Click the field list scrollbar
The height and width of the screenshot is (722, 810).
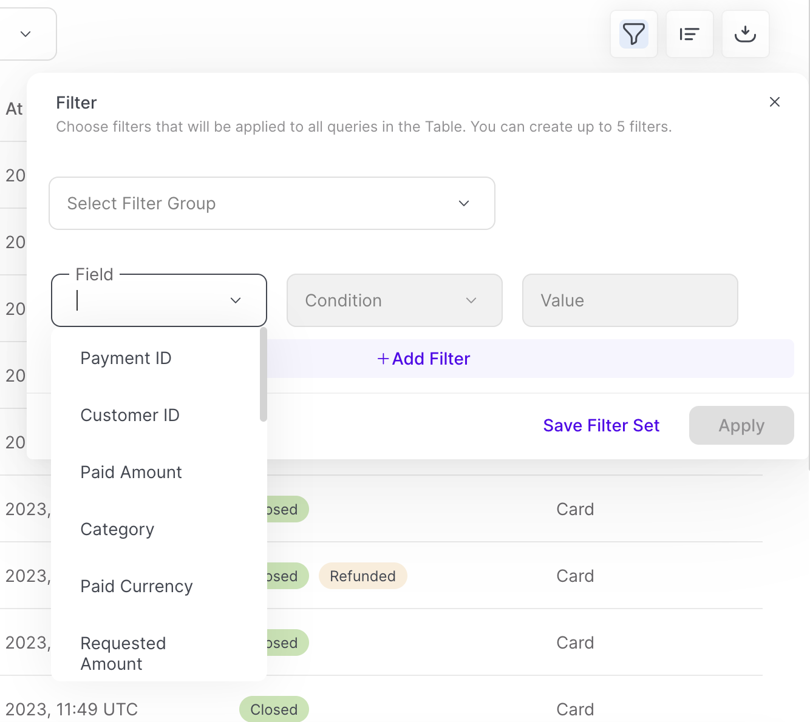(263, 375)
